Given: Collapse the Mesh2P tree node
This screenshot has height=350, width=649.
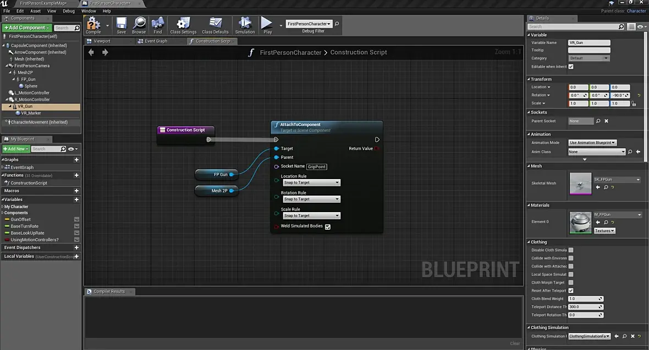Looking at the screenshot, I should click(x=10, y=73).
